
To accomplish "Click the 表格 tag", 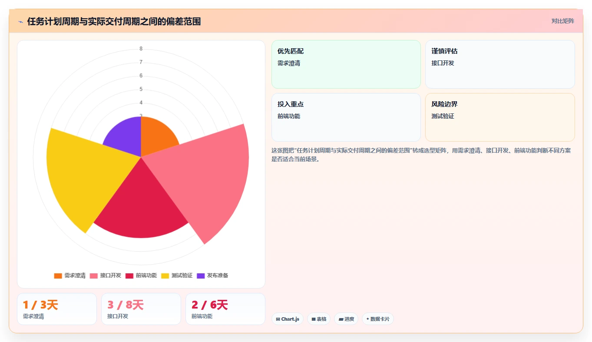I will pyautogui.click(x=319, y=319).
